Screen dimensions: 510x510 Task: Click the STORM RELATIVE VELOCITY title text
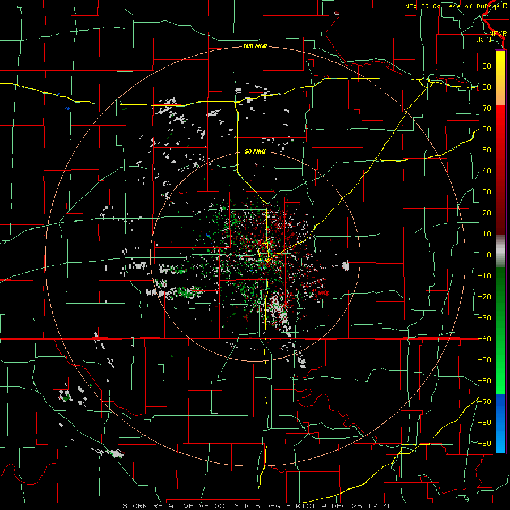pos(181,506)
